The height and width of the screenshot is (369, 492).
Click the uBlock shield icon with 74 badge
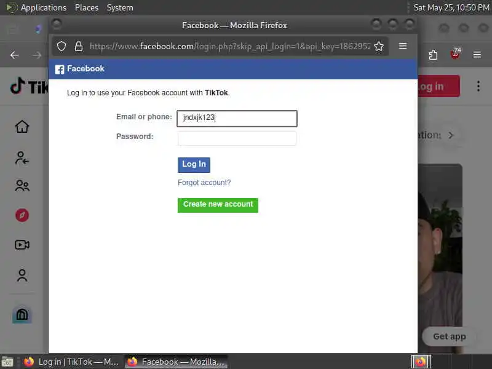455,54
